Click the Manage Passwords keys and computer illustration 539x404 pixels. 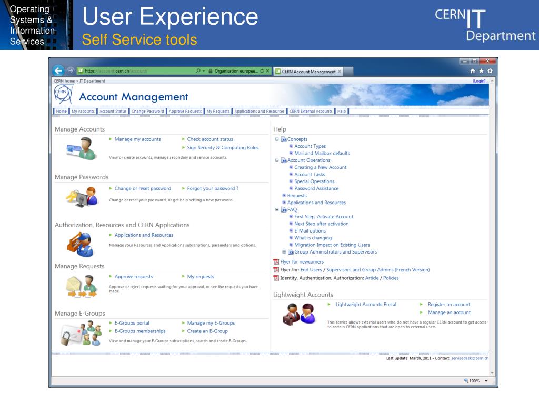point(82,197)
